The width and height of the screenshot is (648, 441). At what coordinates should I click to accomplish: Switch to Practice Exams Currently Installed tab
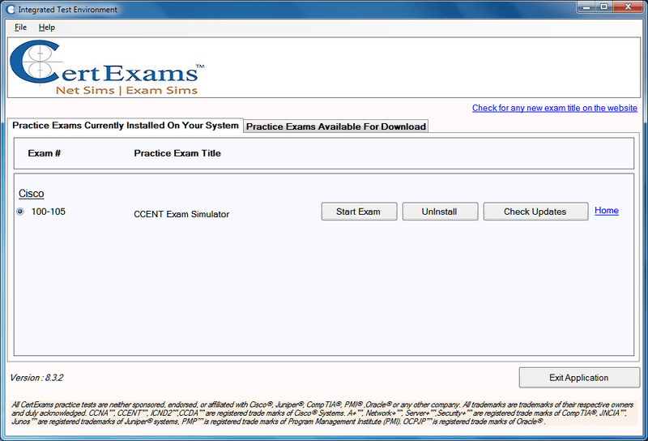pyautogui.click(x=126, y=126)
